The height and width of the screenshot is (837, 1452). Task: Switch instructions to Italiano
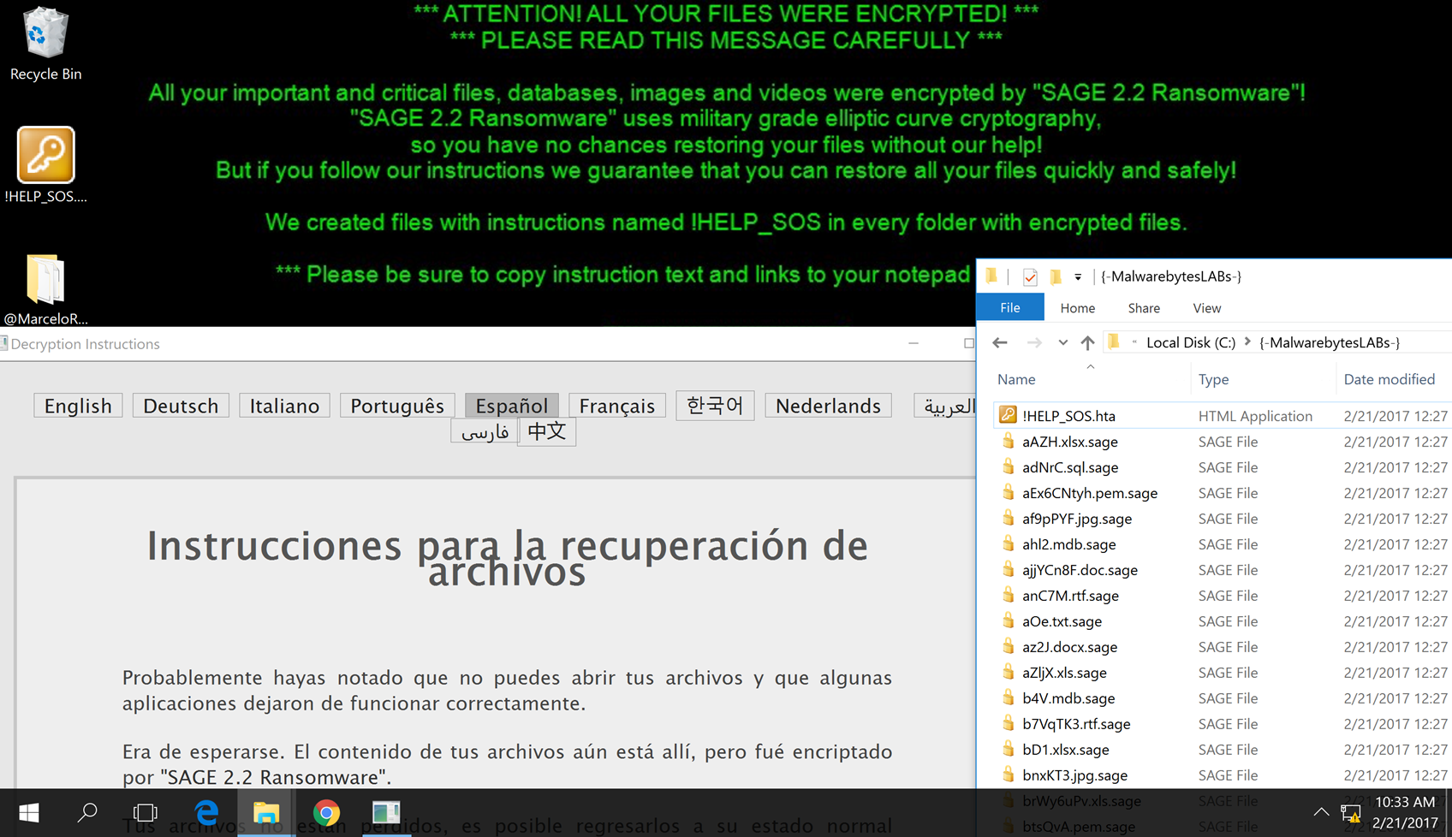(x=284, y=406)
